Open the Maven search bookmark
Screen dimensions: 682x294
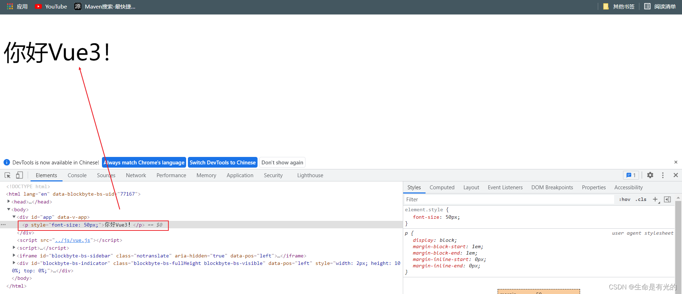(105, 6)
